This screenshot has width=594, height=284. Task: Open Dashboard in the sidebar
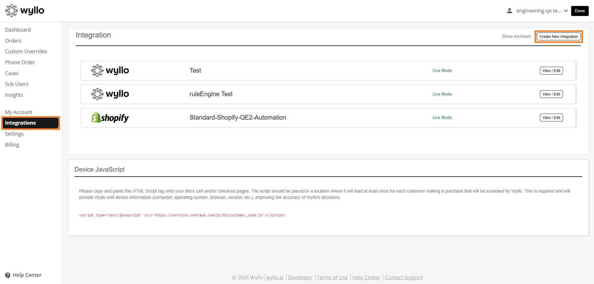pyautogui.click(x=18, y=30)
